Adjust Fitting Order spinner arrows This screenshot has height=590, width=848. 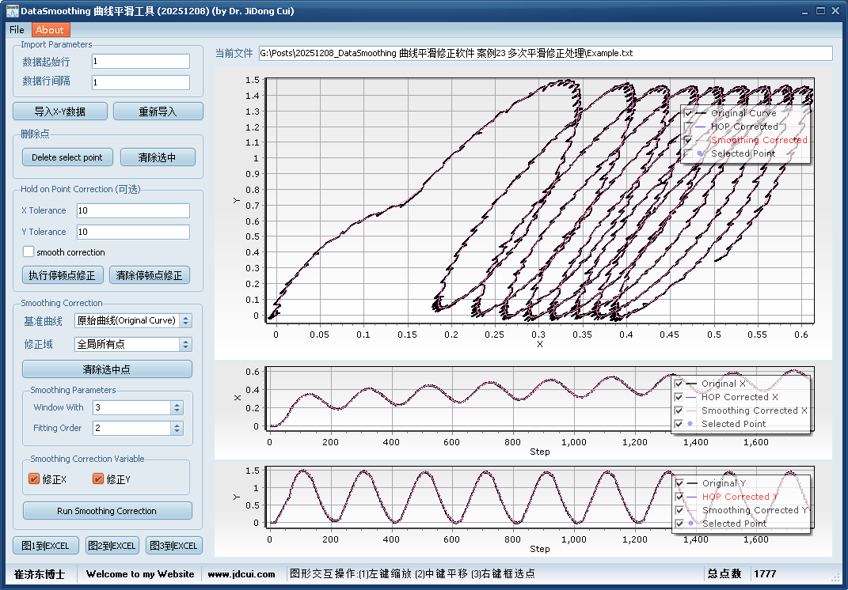(x=177, y=428)
